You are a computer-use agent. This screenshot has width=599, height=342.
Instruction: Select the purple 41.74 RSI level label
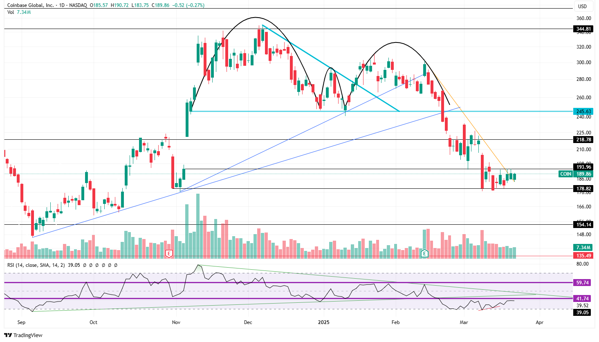point(582,299)
